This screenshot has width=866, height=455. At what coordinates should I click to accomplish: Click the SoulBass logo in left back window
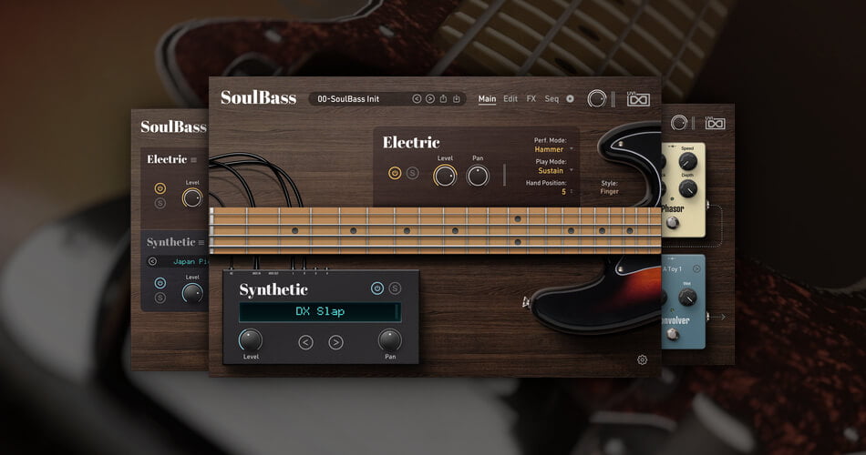coord(173,126)
